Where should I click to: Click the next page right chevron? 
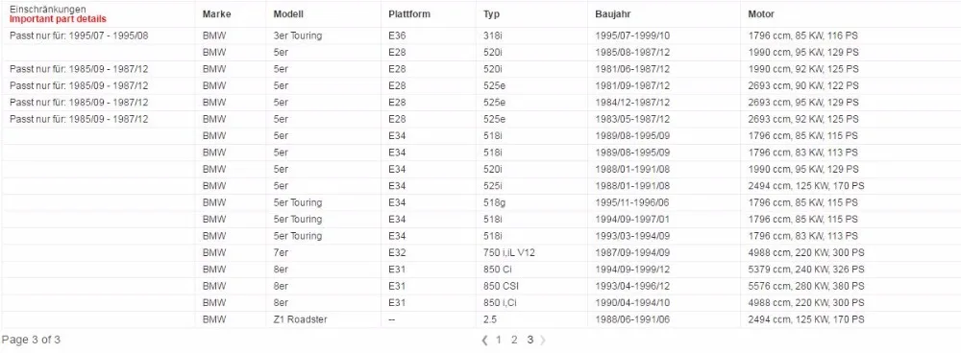pos(542,341)
